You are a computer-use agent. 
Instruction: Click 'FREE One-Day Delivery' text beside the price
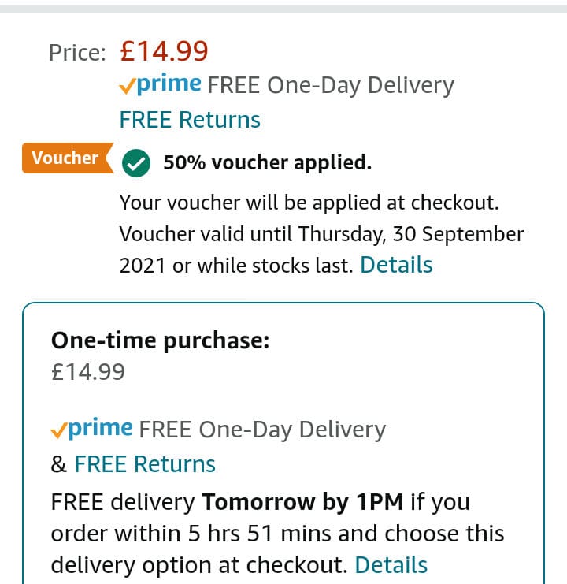(x=331, y=86)
